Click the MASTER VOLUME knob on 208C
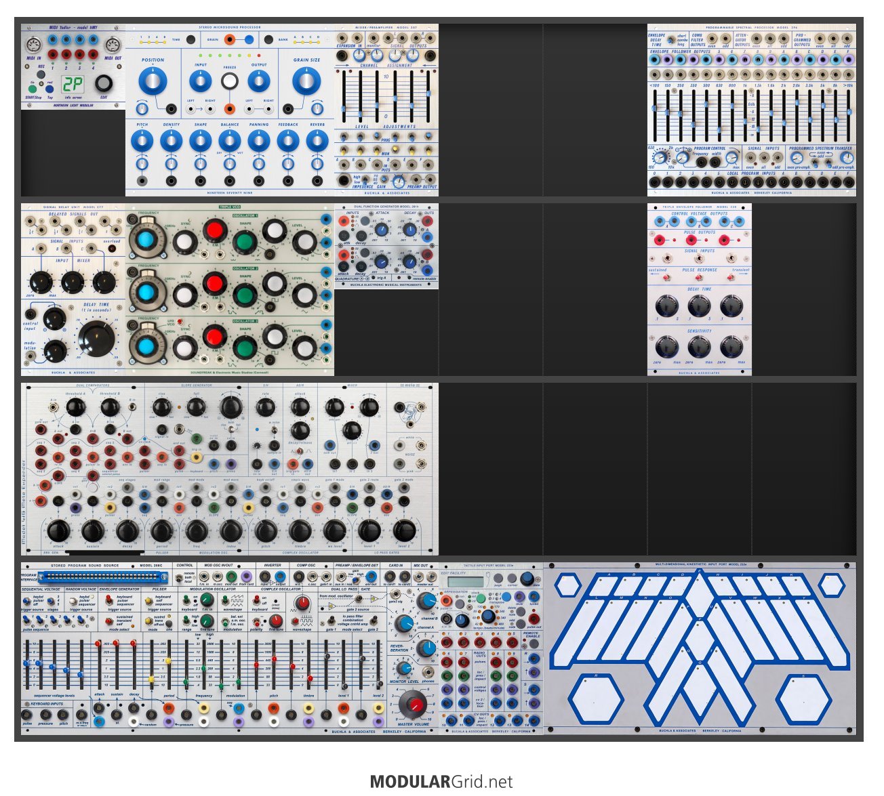The height and width of the screenshot is (796, 884). click(414, 705)
